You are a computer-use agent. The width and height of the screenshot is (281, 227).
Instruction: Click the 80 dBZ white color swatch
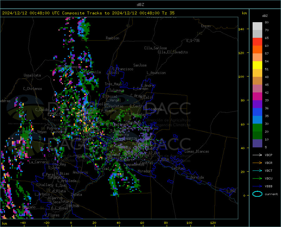(x=257, y=26)
